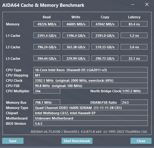The image size is (154, 148).
Task: Click the L3 Cache Latency field
Action: 134,58
